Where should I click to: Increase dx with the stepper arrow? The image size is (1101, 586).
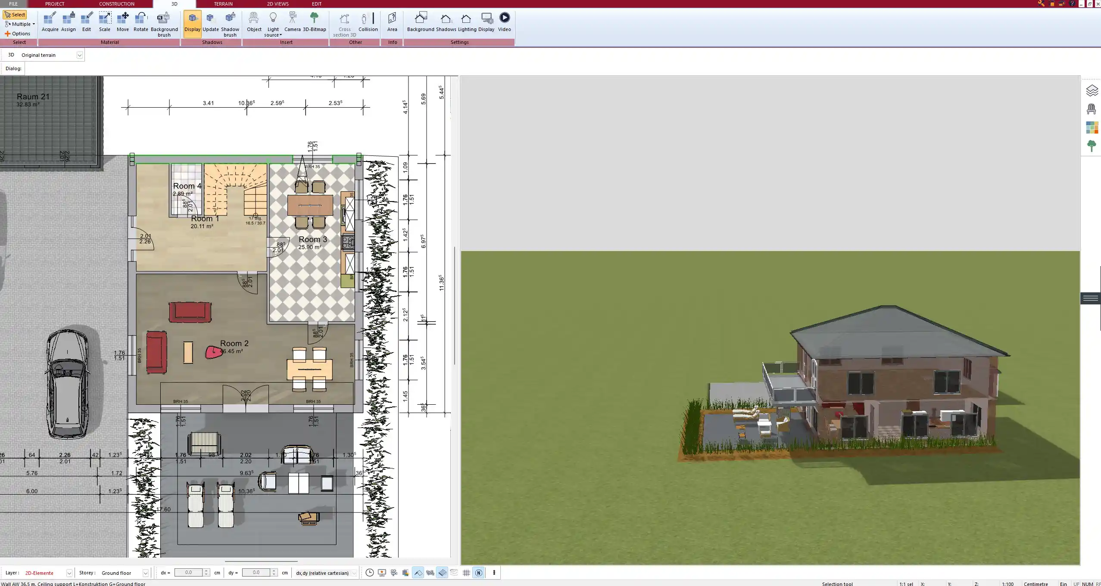point(207,570)
